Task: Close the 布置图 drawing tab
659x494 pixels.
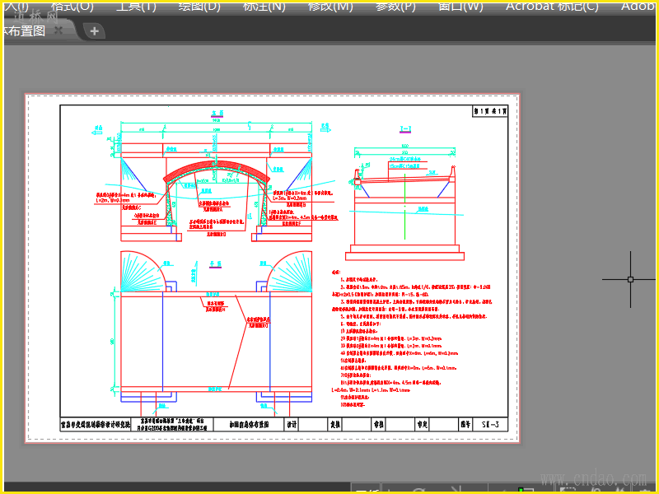Action: click(58, 30)
